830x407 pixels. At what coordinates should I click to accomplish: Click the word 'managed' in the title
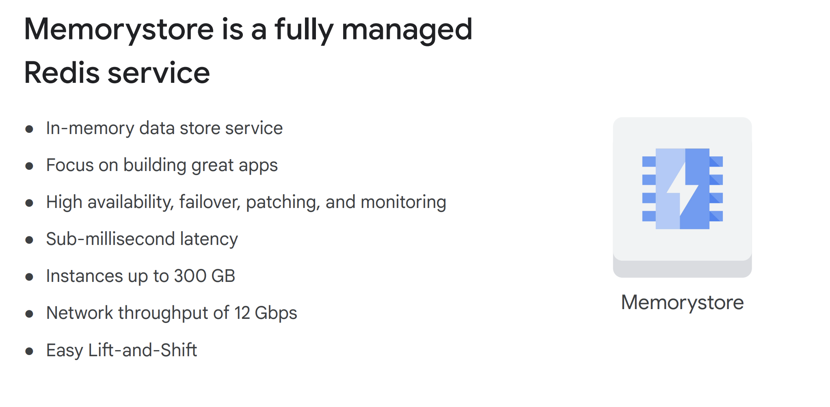pyautogui.click(x=407, y=29)
